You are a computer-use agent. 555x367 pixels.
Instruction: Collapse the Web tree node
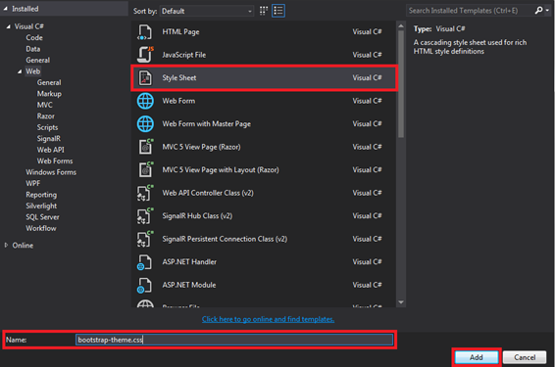20,71
